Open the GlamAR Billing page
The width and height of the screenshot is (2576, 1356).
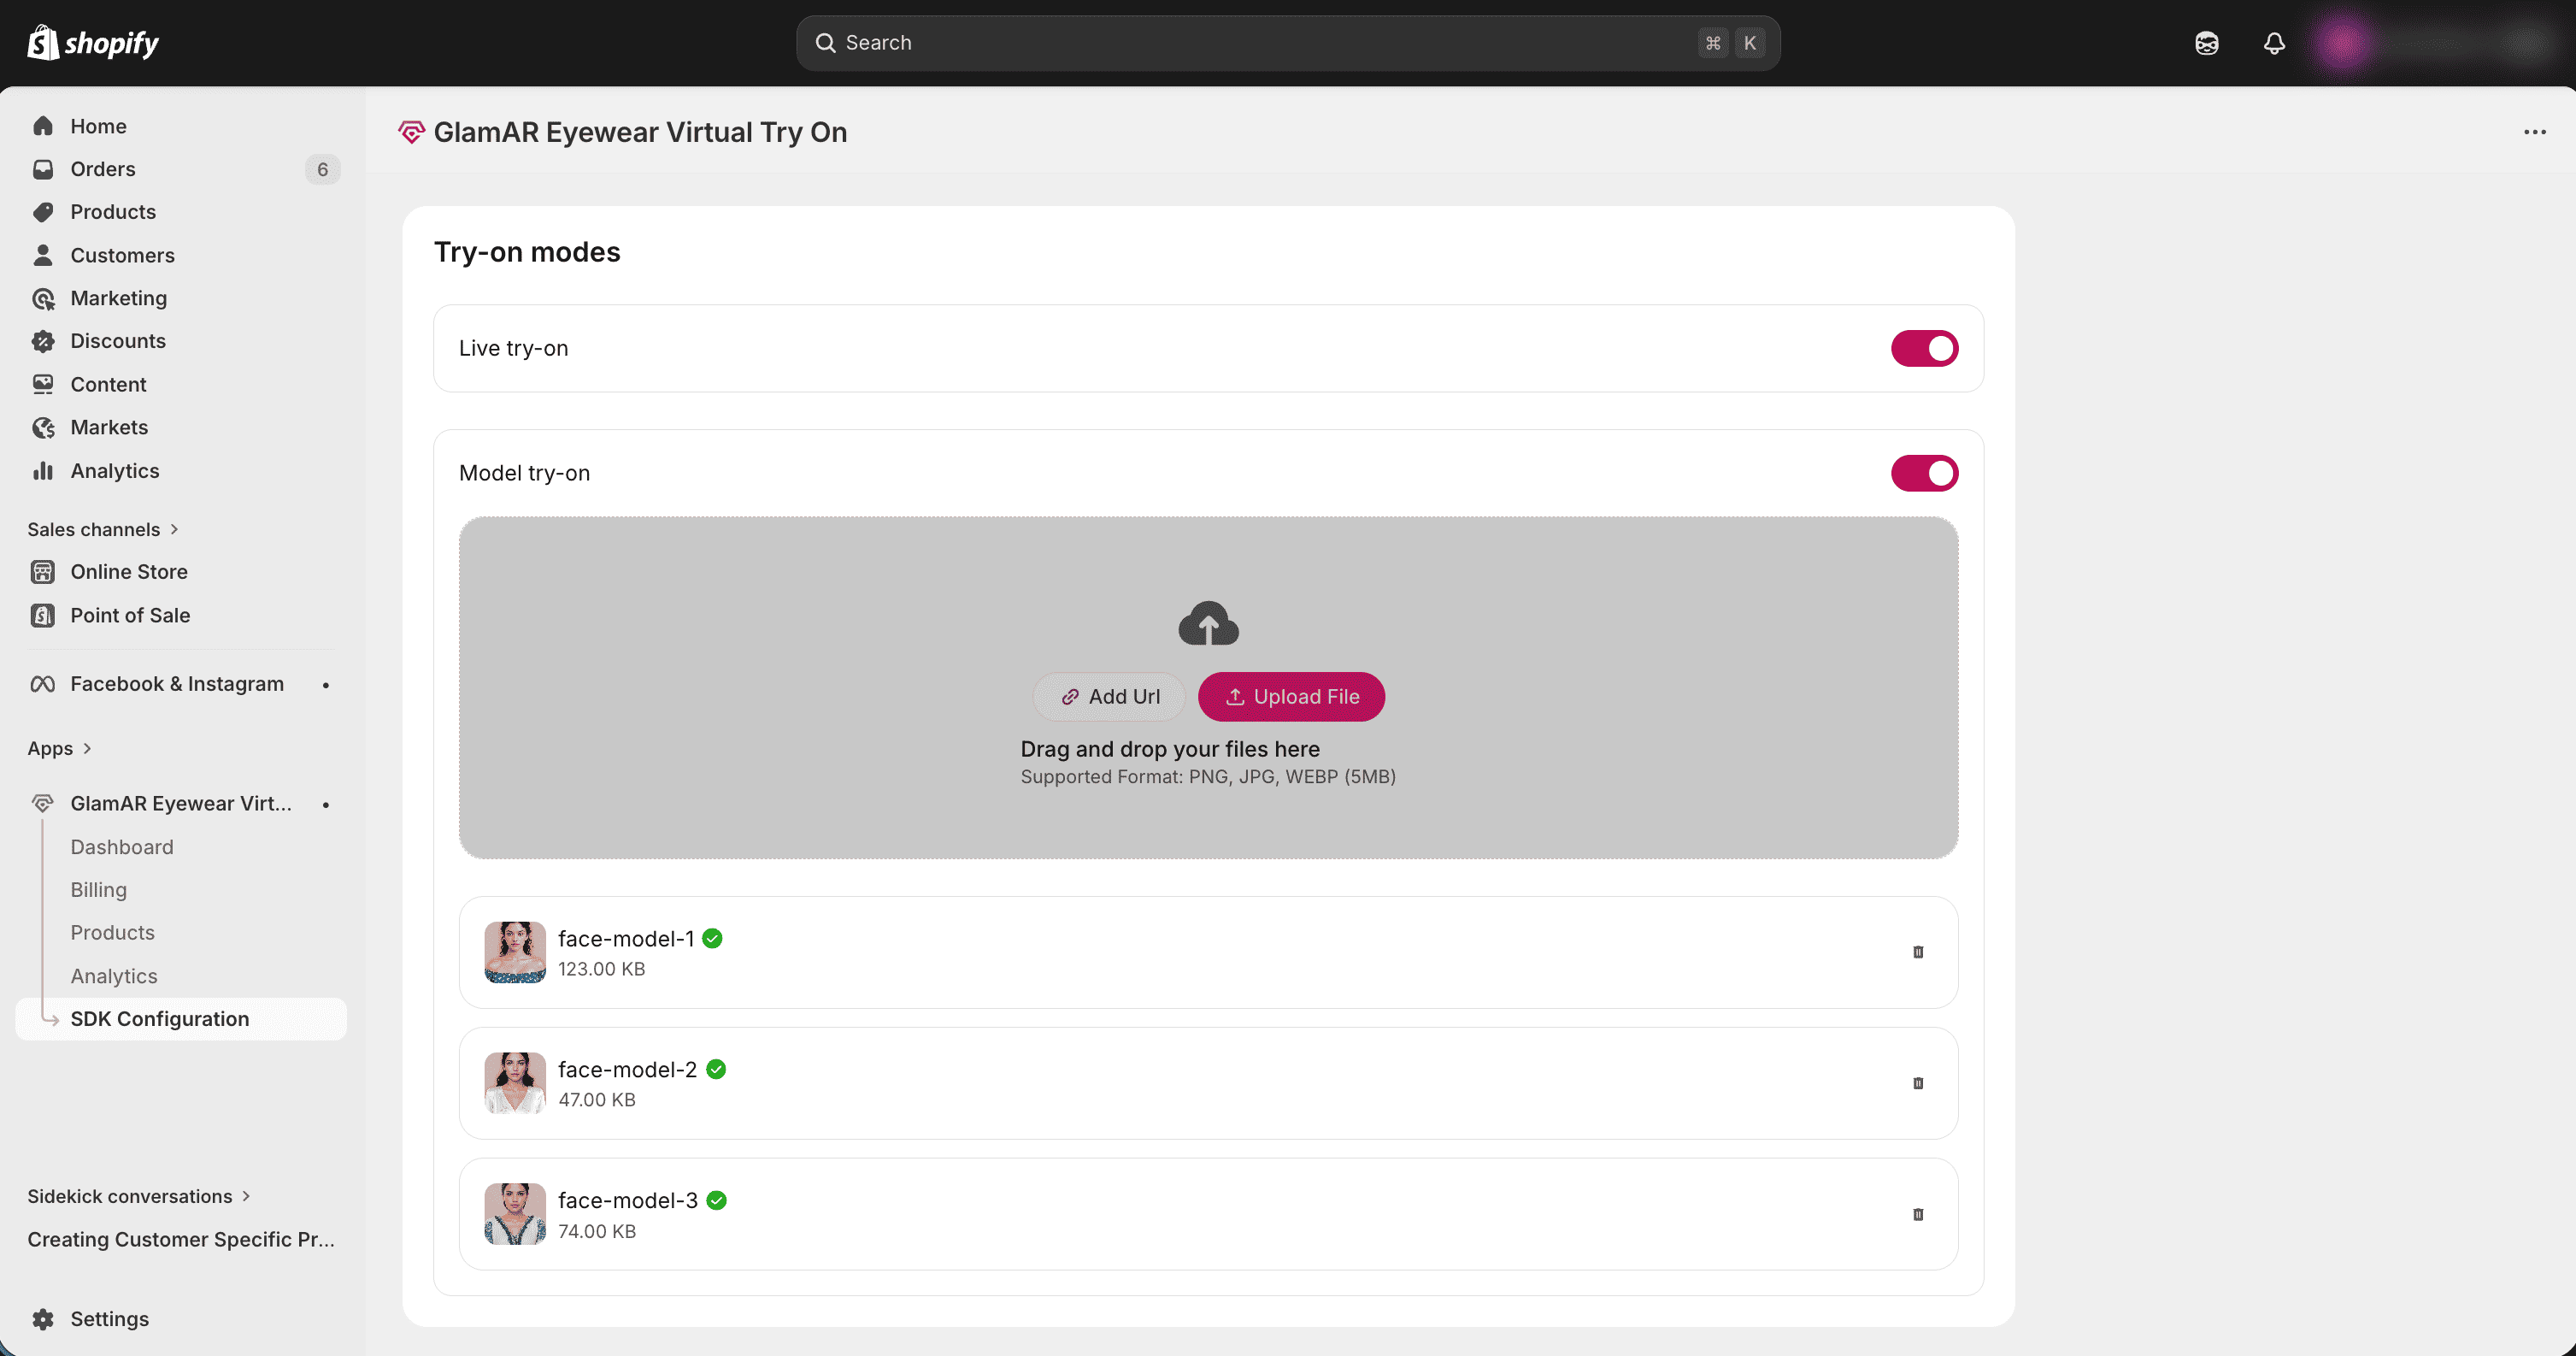[x=98, y=890]
